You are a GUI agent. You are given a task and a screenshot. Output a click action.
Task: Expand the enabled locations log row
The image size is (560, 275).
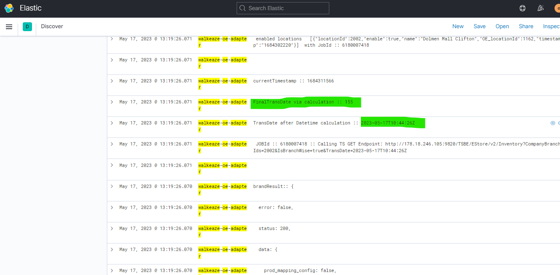point(112,39)
